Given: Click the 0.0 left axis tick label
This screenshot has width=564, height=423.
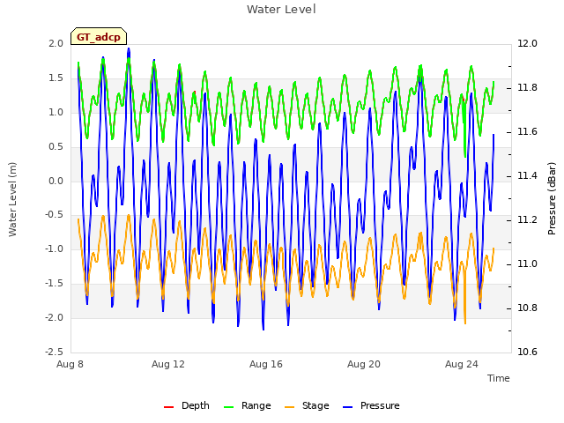Looking at the screenshot, I should 56,181.
